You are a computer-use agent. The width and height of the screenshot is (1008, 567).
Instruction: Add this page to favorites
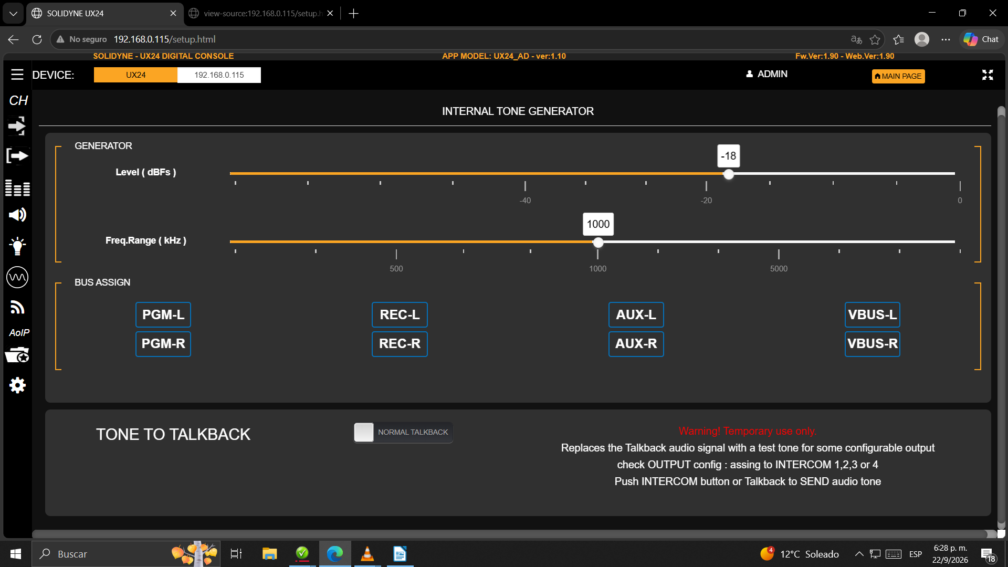pyautogui.click(x=875, y=39)
